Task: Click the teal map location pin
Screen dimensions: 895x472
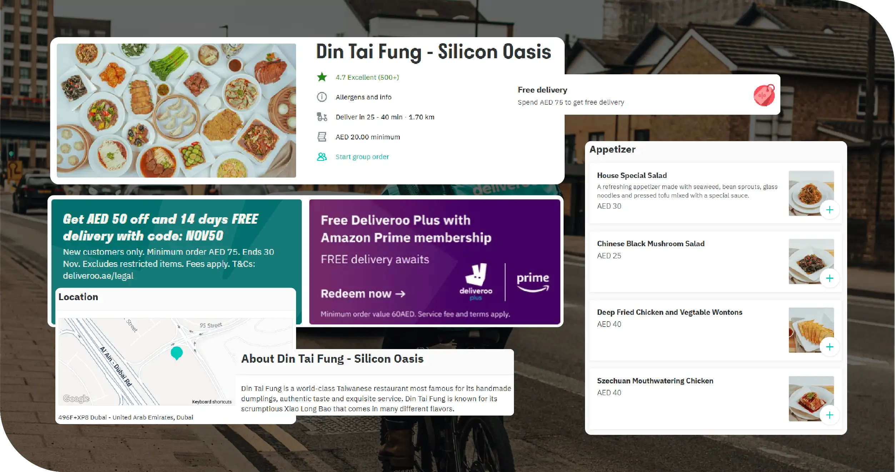Action: point(176,353)
